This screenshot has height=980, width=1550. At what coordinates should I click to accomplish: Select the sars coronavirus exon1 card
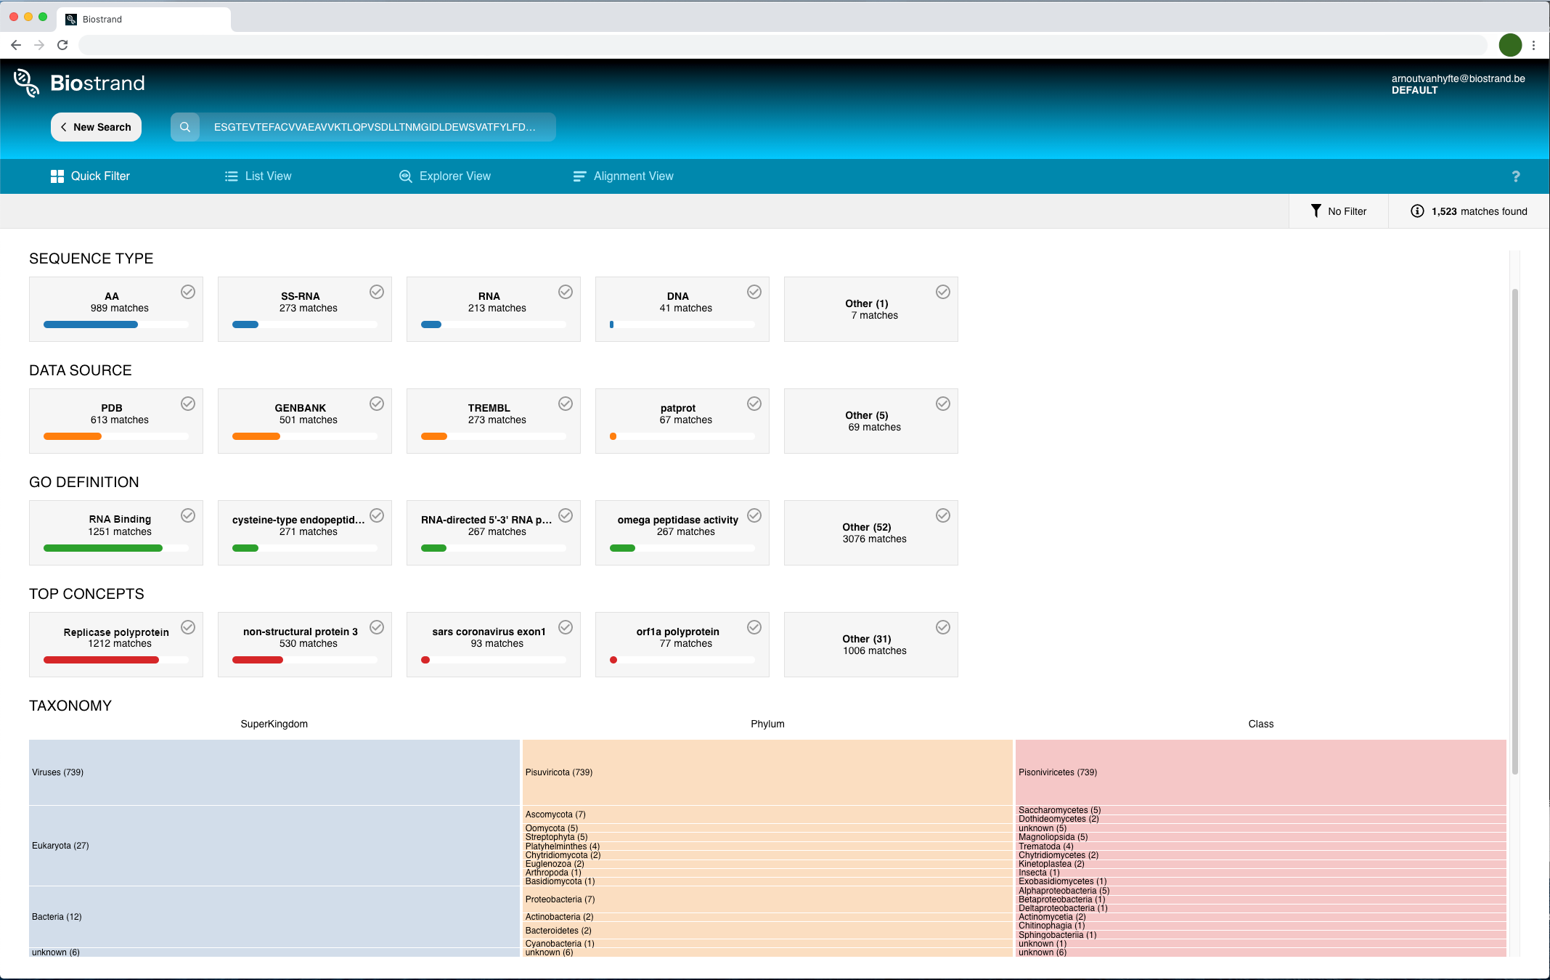[x=494, y=645]
